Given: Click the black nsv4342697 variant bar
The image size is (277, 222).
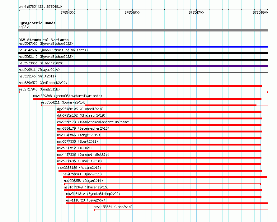Looking at the screenshot, I should tap(143, 53).
